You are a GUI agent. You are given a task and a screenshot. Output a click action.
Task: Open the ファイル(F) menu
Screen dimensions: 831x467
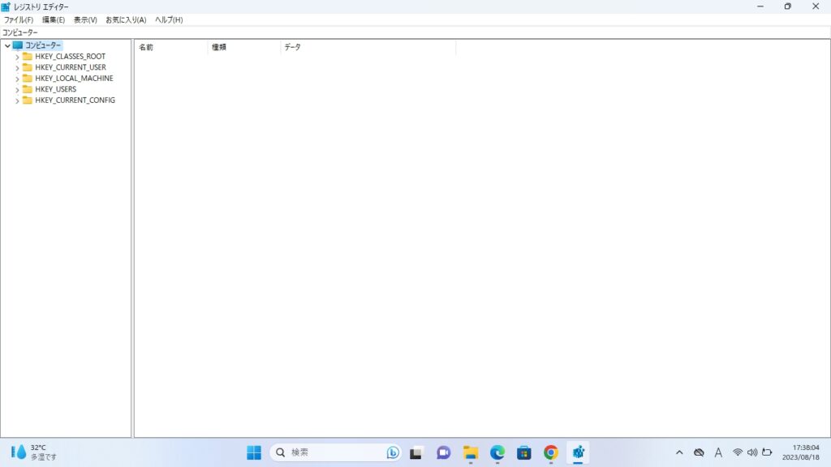[19, 19]
